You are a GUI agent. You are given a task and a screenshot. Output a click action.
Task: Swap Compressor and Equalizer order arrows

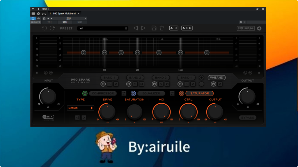point(124,93)
